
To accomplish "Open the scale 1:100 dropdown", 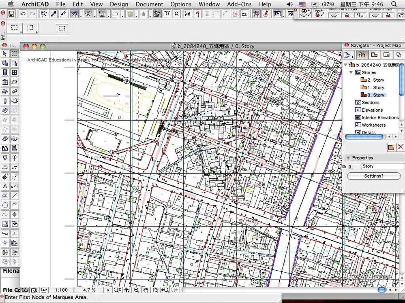I will pyautogui.click(x=61, y=290).
